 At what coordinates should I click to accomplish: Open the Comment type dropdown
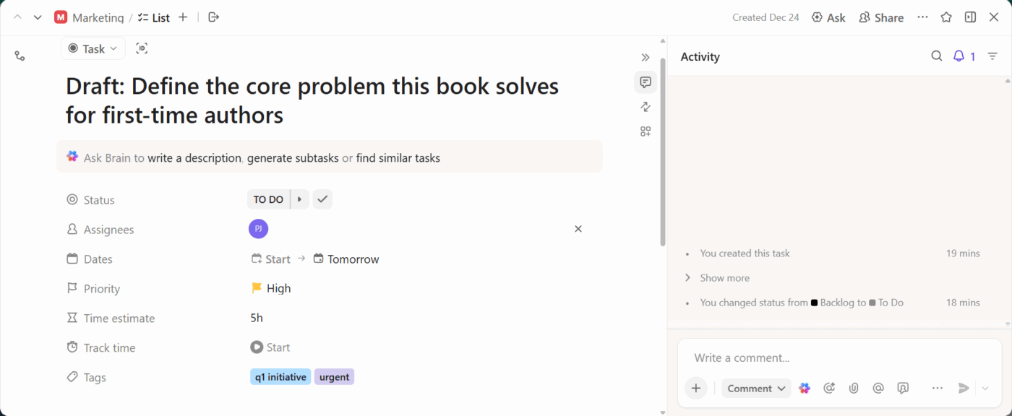(756, 388)
